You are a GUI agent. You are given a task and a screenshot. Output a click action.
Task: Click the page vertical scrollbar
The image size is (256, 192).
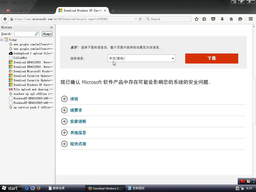tap(254, 101)
